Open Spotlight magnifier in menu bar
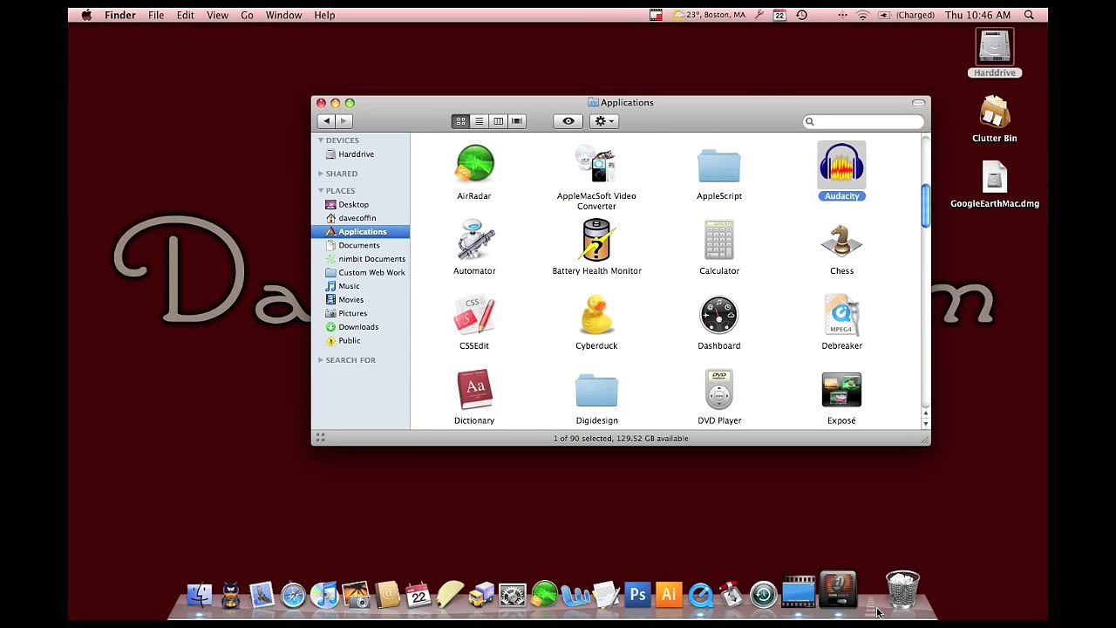This screenshot has height=628, width=1116. [1029, 15]
